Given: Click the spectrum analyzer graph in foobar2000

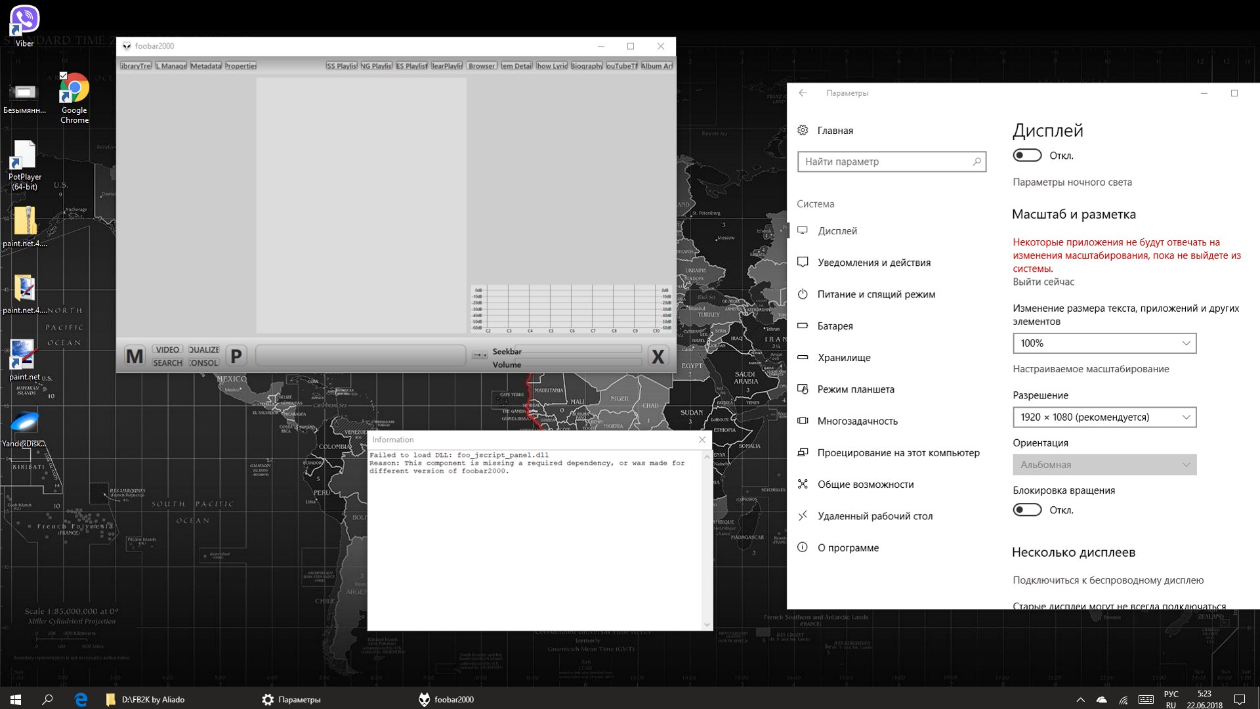Looking at the screenshot, I should tap(572, 309).
